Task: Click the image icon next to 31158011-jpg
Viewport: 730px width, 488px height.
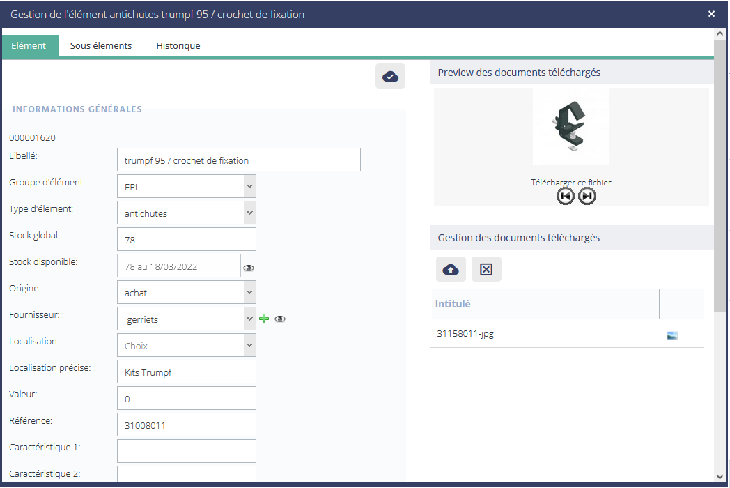Action: [x=672, y=335]
